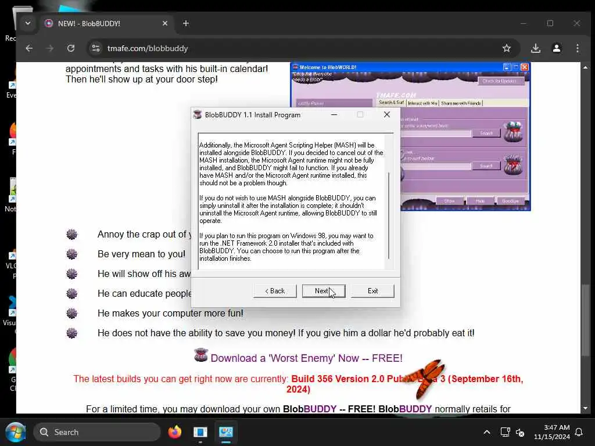The width and height of the screenshot is (595, 446).
Task: Open Firefox from the taskbar
Action: [175, 432]
